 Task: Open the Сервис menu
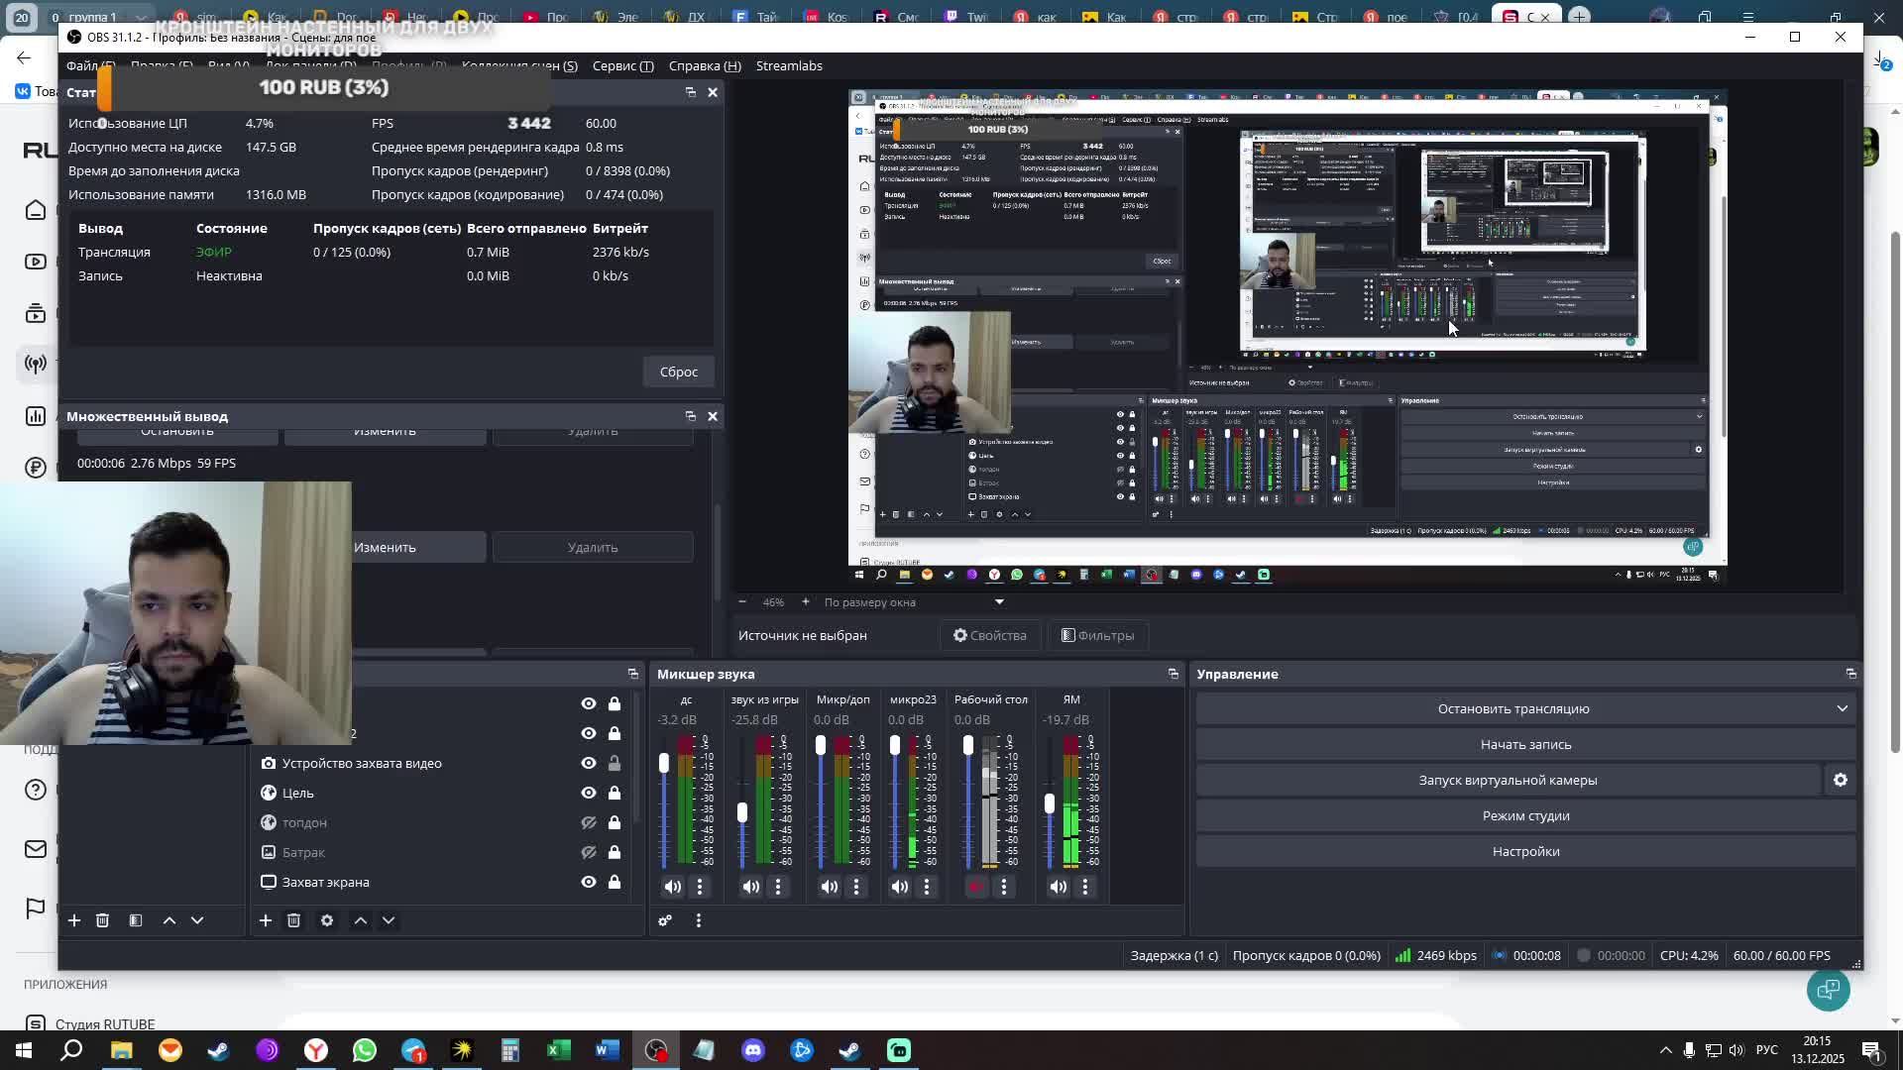tap(622, 65)
